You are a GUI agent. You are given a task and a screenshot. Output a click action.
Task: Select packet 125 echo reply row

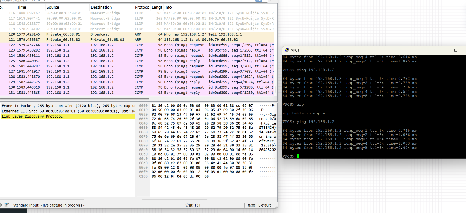137,61
